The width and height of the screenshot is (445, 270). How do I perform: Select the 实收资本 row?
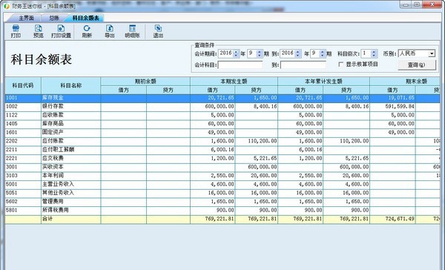point(222,167)
